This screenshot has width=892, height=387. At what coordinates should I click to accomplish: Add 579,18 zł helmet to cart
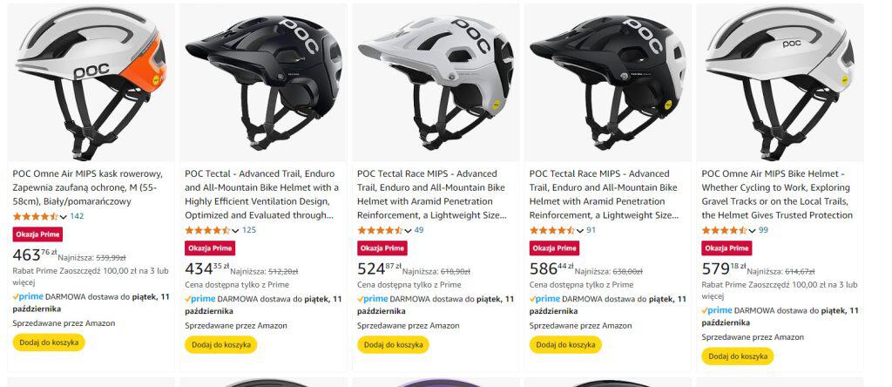pos(738,356)
